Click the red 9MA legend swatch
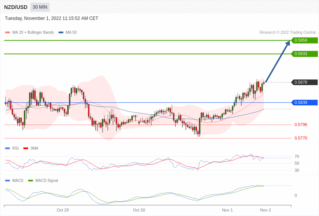The image size is (319, 216). click(26, 148)
